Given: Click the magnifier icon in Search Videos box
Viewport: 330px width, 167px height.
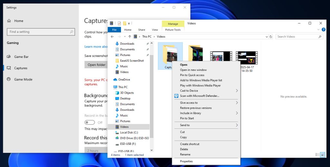Looking at the screenshot, I should click(x=320, y=37).
